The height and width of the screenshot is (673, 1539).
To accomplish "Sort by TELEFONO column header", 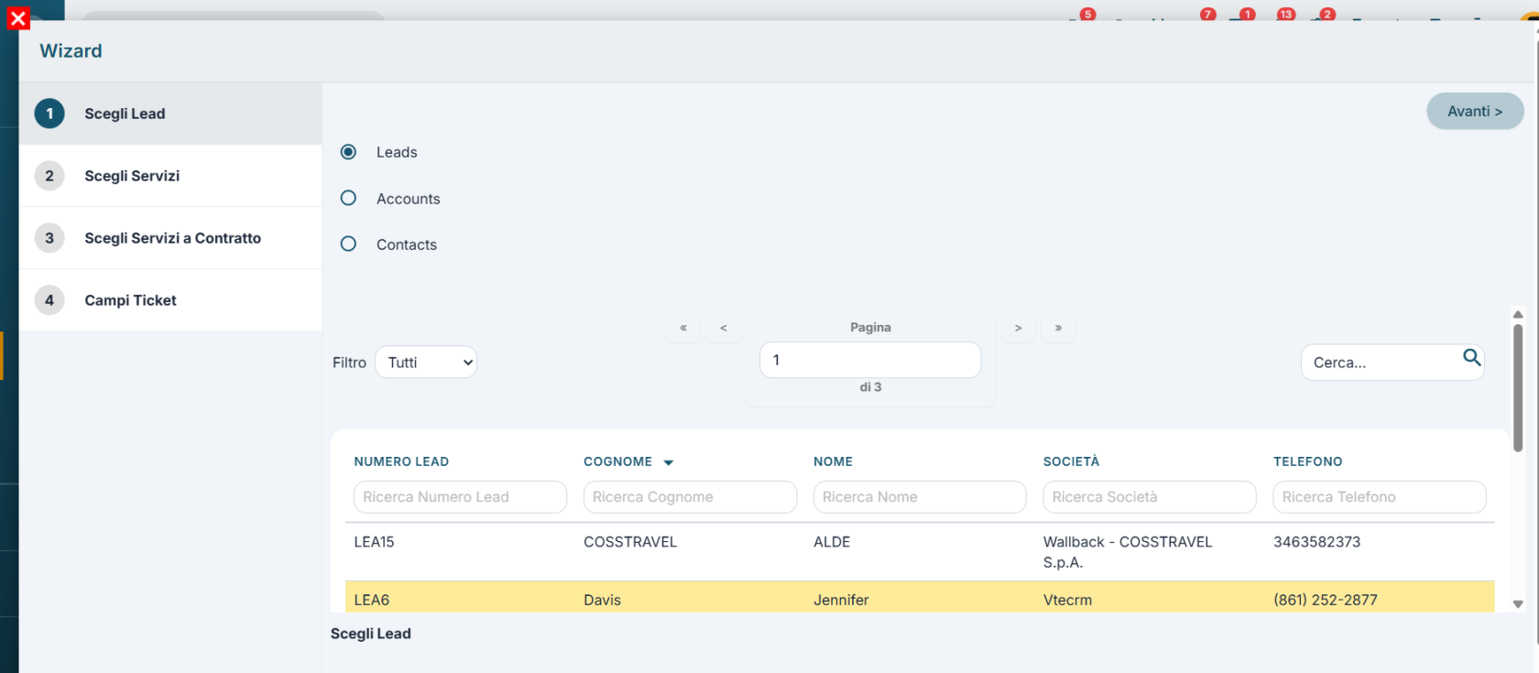I will click(1307, 461).
